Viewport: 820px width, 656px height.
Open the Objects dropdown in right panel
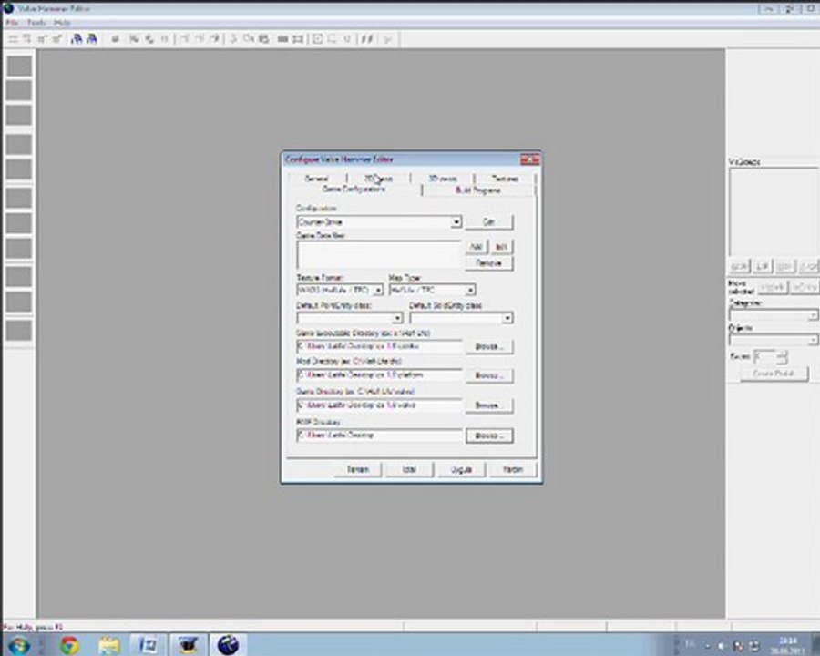pos(773,340)
